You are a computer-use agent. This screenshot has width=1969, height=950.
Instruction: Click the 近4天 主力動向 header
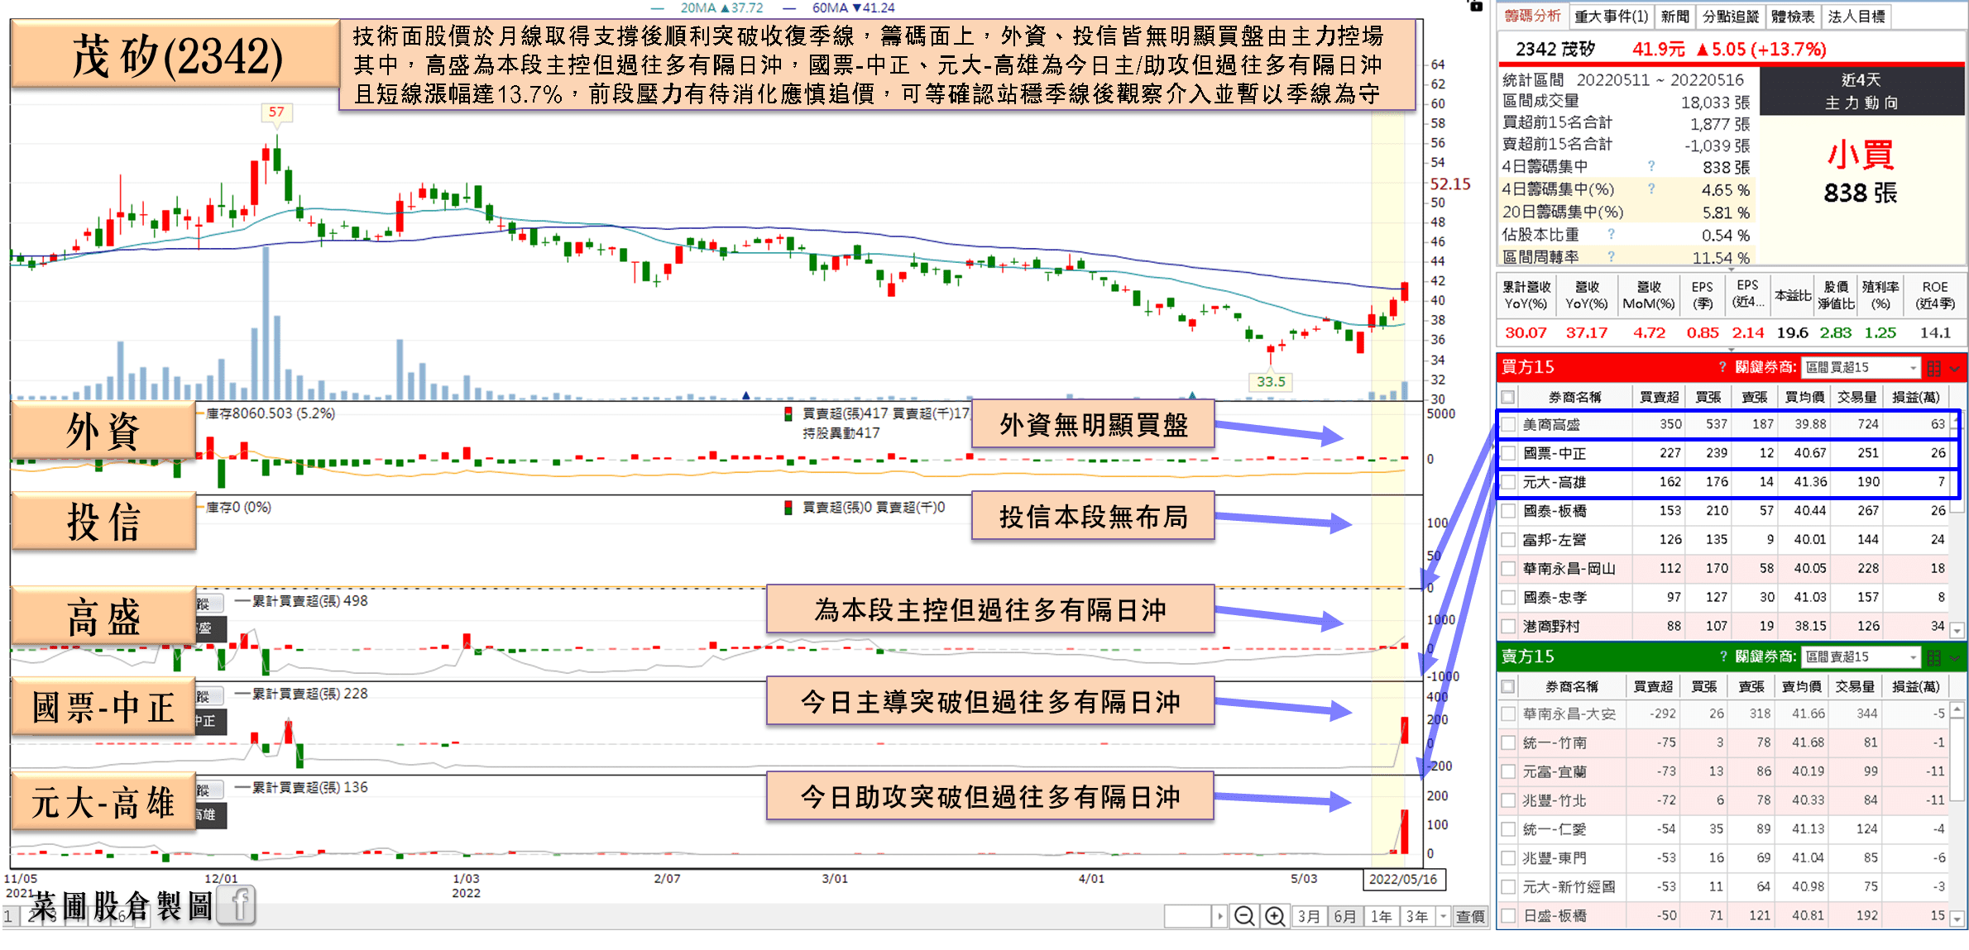tap(1861, 91)
